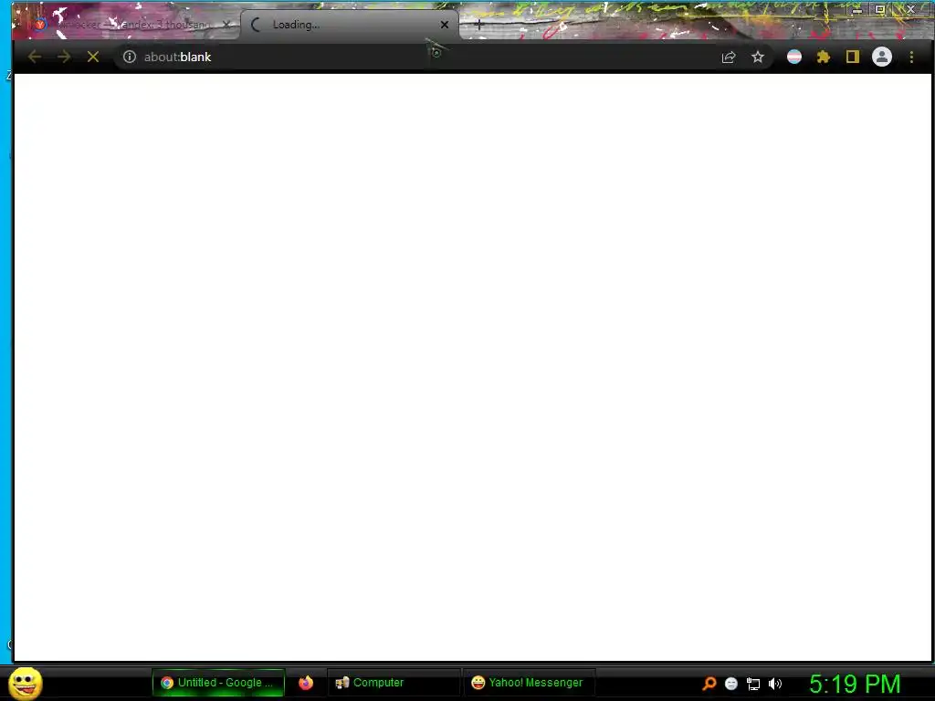
Task: Open Yahoo! Messenger from the taskbar
Action: pos(530,683)
